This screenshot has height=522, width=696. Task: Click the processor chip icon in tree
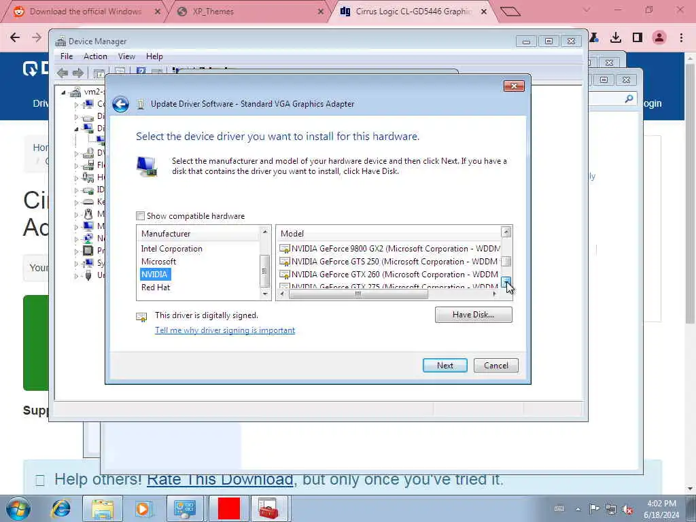click(x=88, y=251)
